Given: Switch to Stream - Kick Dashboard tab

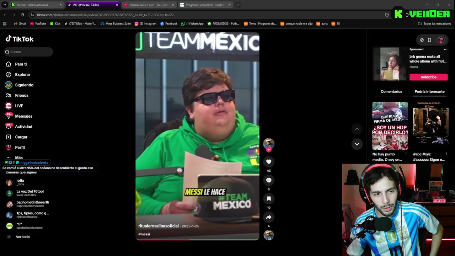Looking at the screenshot, I should pos(36,5).
